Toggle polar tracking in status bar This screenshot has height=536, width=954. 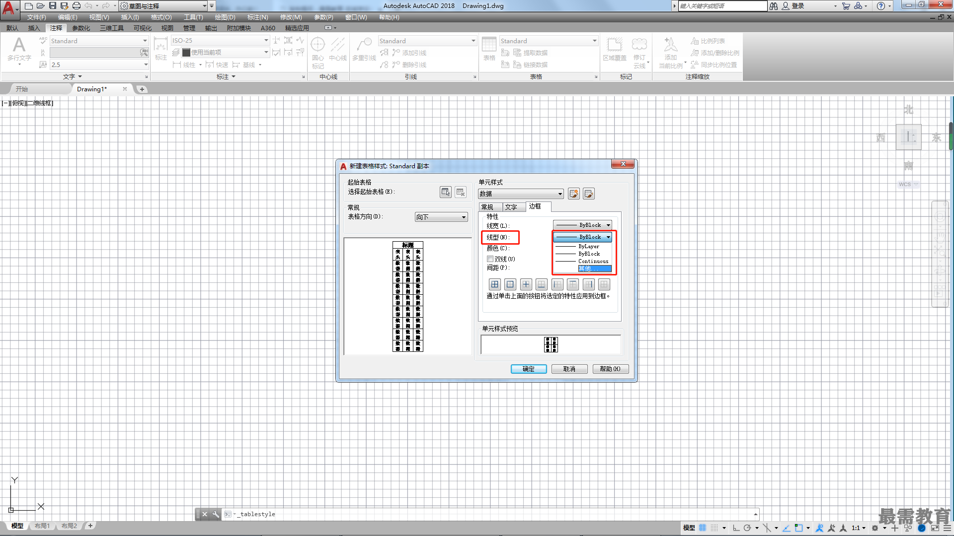747,528
